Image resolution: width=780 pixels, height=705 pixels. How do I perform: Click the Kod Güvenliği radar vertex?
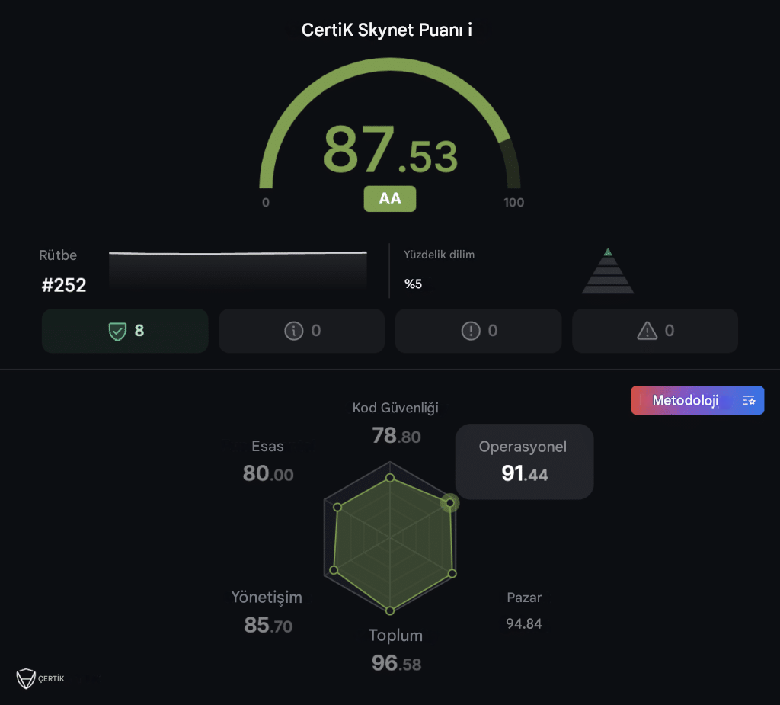pyautogui.click(x=390, y=478)
